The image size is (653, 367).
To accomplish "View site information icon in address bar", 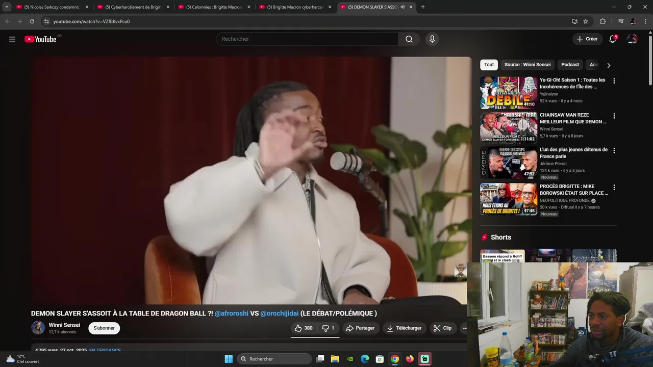I will [x=46, y=21].
